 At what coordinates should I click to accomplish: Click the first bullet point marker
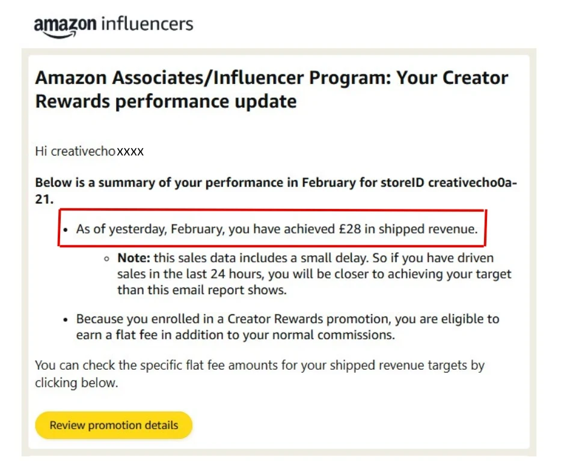(66, 229)
